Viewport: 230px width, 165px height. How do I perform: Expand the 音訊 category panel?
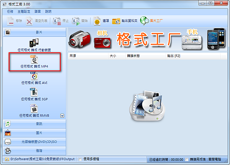(x=34, y=124)
